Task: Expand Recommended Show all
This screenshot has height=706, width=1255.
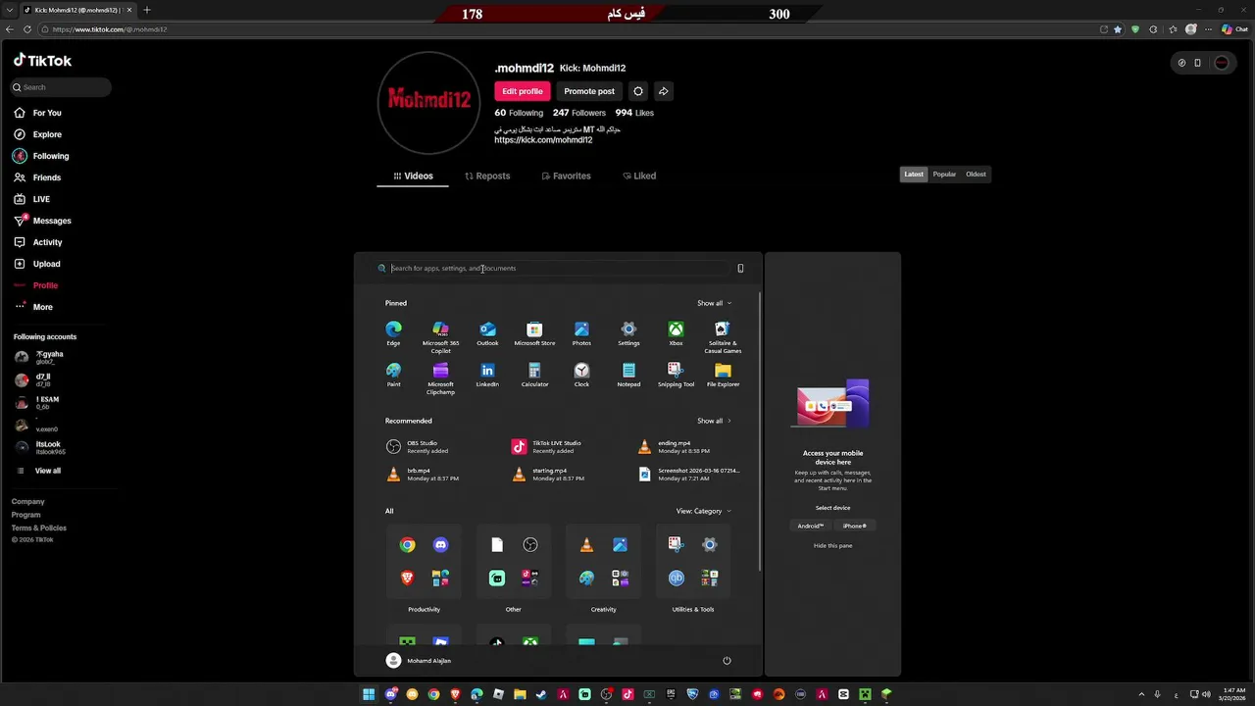Action: [x=714, y=421]
